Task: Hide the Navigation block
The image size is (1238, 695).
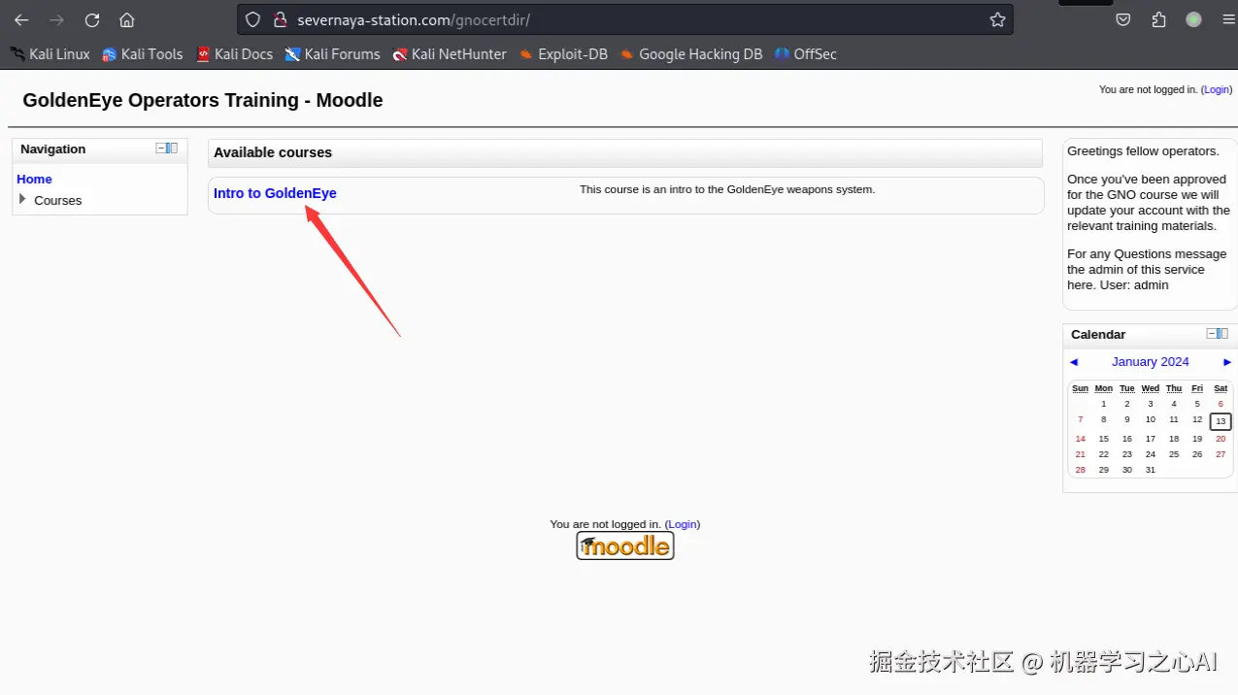Action: coord(161,149)
